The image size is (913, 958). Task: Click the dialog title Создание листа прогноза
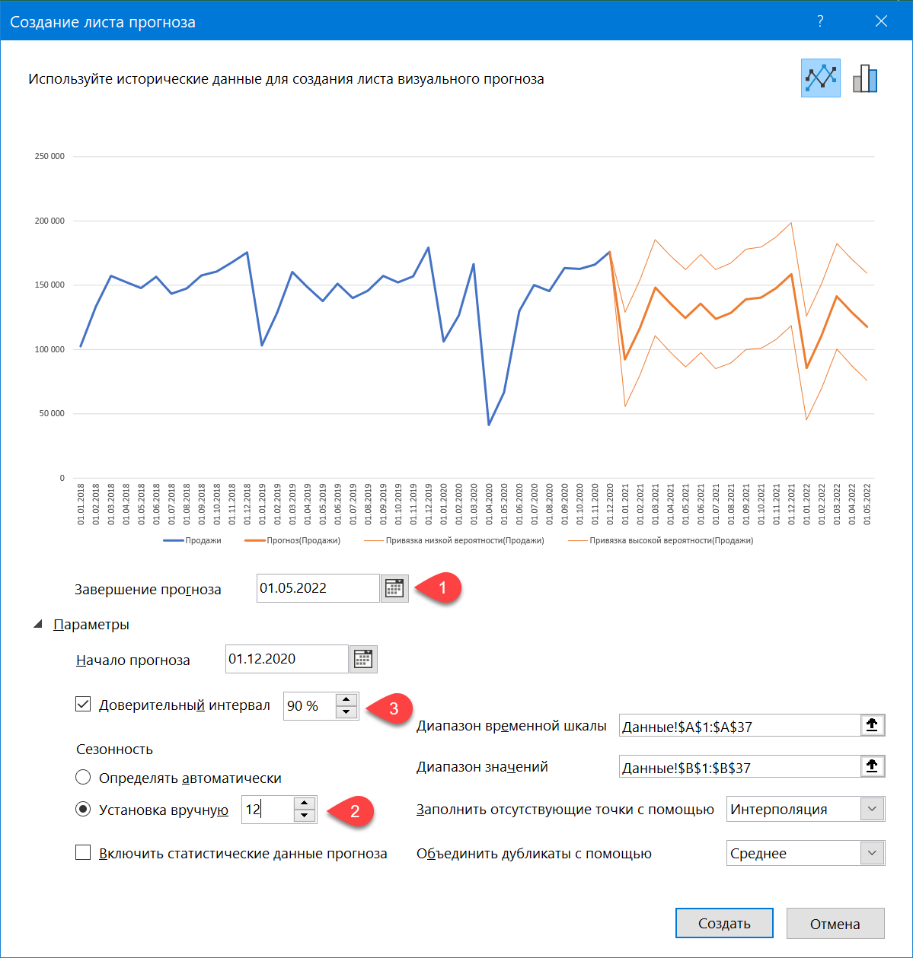pyautogui.click(x=103, y=21)
